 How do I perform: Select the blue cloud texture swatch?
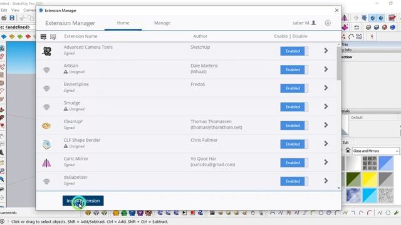click(x=353, y=196)
